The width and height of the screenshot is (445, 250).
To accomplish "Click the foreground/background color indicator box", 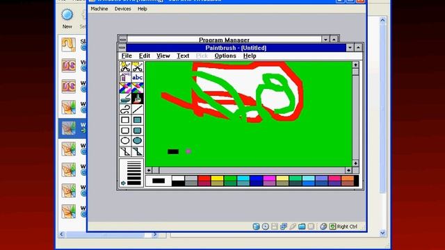I will [159, 181].
